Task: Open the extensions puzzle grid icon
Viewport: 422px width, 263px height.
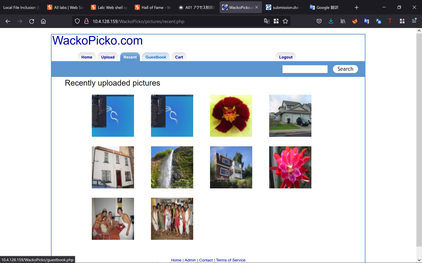Action: coord(402,21)
